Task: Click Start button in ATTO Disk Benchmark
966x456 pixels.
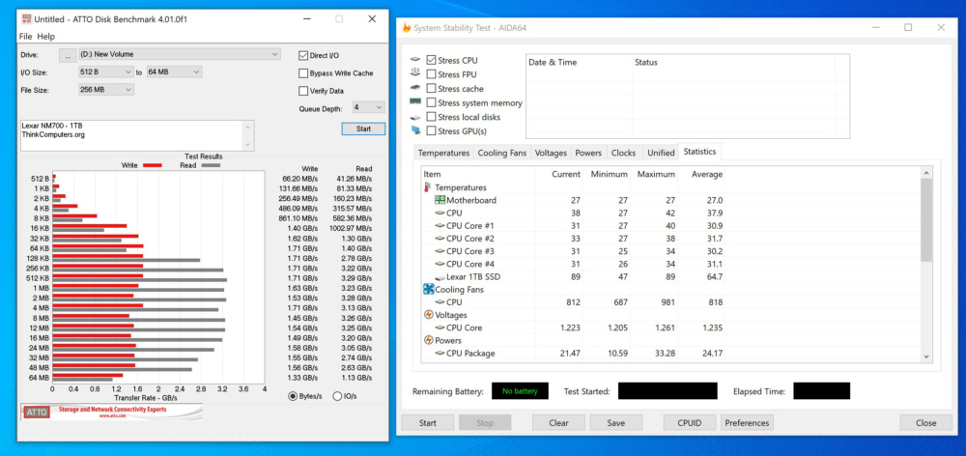Action: [363, 128]
